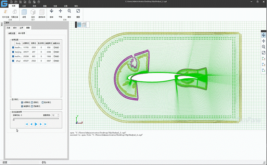Click the blue G application logo
The height and width of the screenshot is (165, 267).
[x=4, y=4]
